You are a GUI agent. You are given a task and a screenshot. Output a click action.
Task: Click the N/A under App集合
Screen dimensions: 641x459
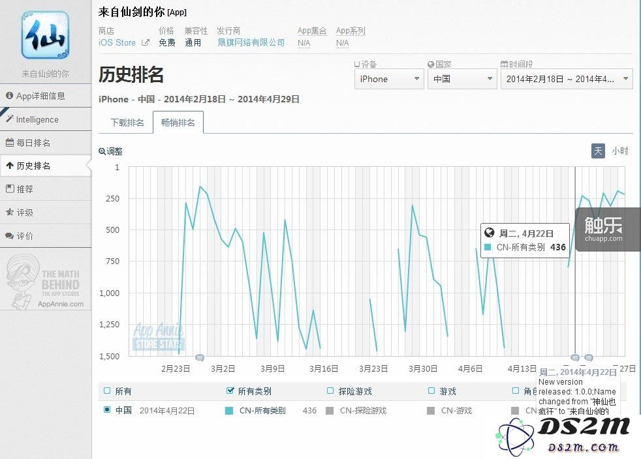pos(304,43)
